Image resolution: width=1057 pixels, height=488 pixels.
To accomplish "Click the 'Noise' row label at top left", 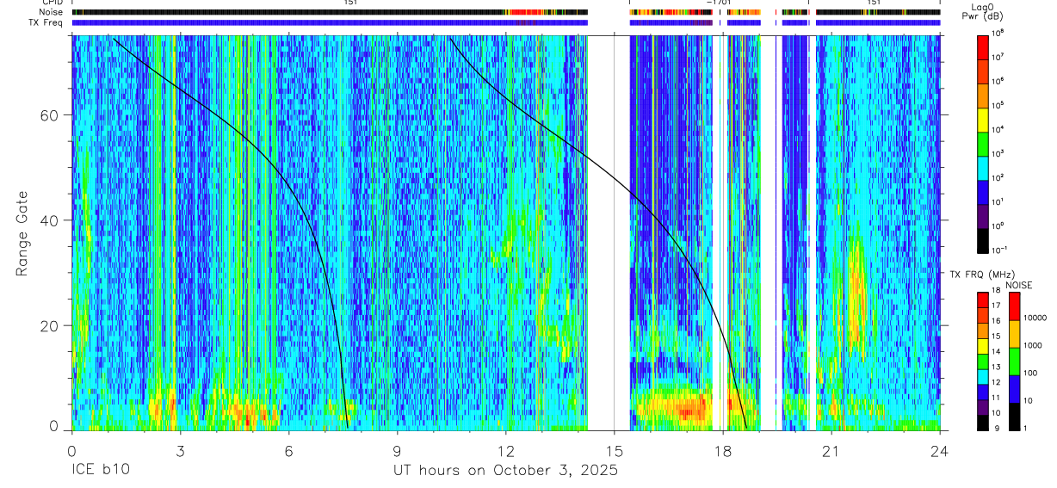I will pyautogui.click(x=51, y=12).
